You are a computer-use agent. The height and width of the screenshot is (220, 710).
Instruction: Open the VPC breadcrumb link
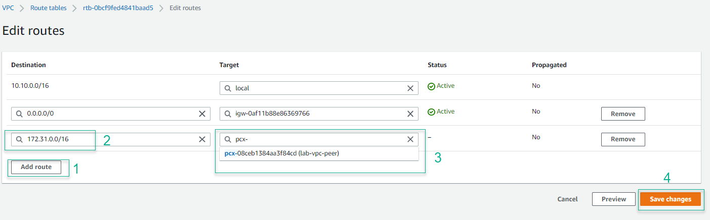8,8
